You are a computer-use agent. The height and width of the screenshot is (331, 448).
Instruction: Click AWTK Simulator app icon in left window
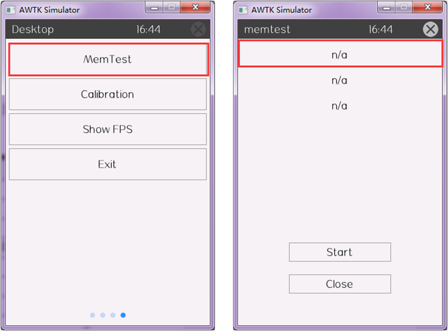point(11,10)
